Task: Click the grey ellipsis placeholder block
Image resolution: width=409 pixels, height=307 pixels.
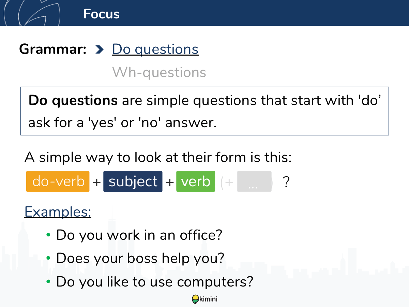Action: [x=254, y=181]
